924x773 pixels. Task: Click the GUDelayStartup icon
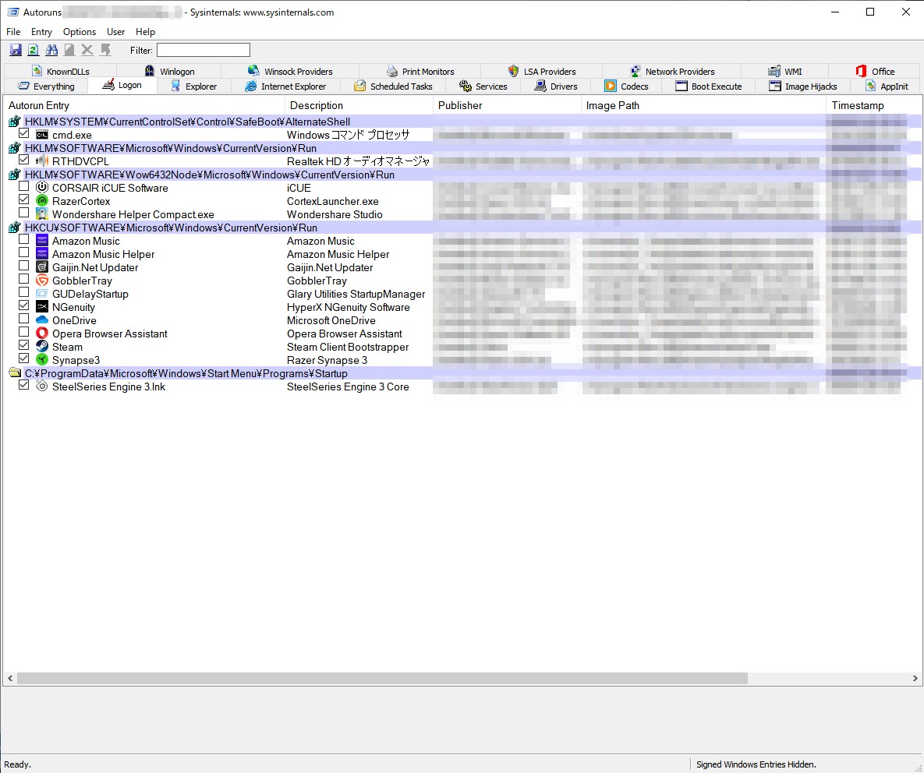(x=42, y=294)
